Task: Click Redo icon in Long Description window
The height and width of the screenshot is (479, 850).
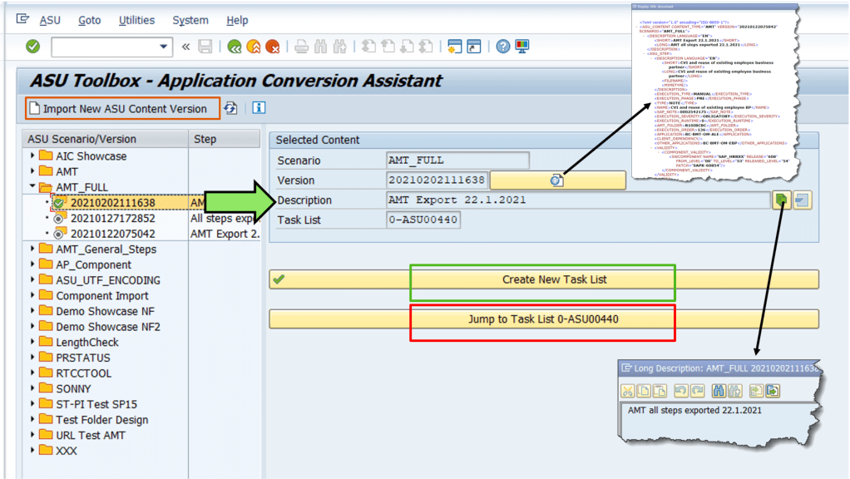Action: tap(697, 391)
